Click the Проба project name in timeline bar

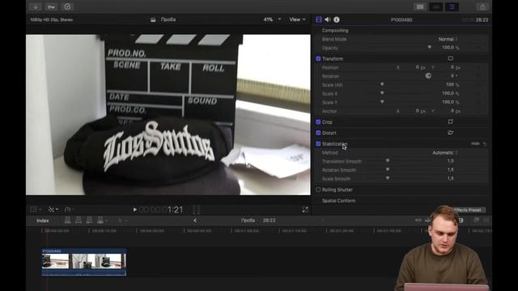click(248, 221)
